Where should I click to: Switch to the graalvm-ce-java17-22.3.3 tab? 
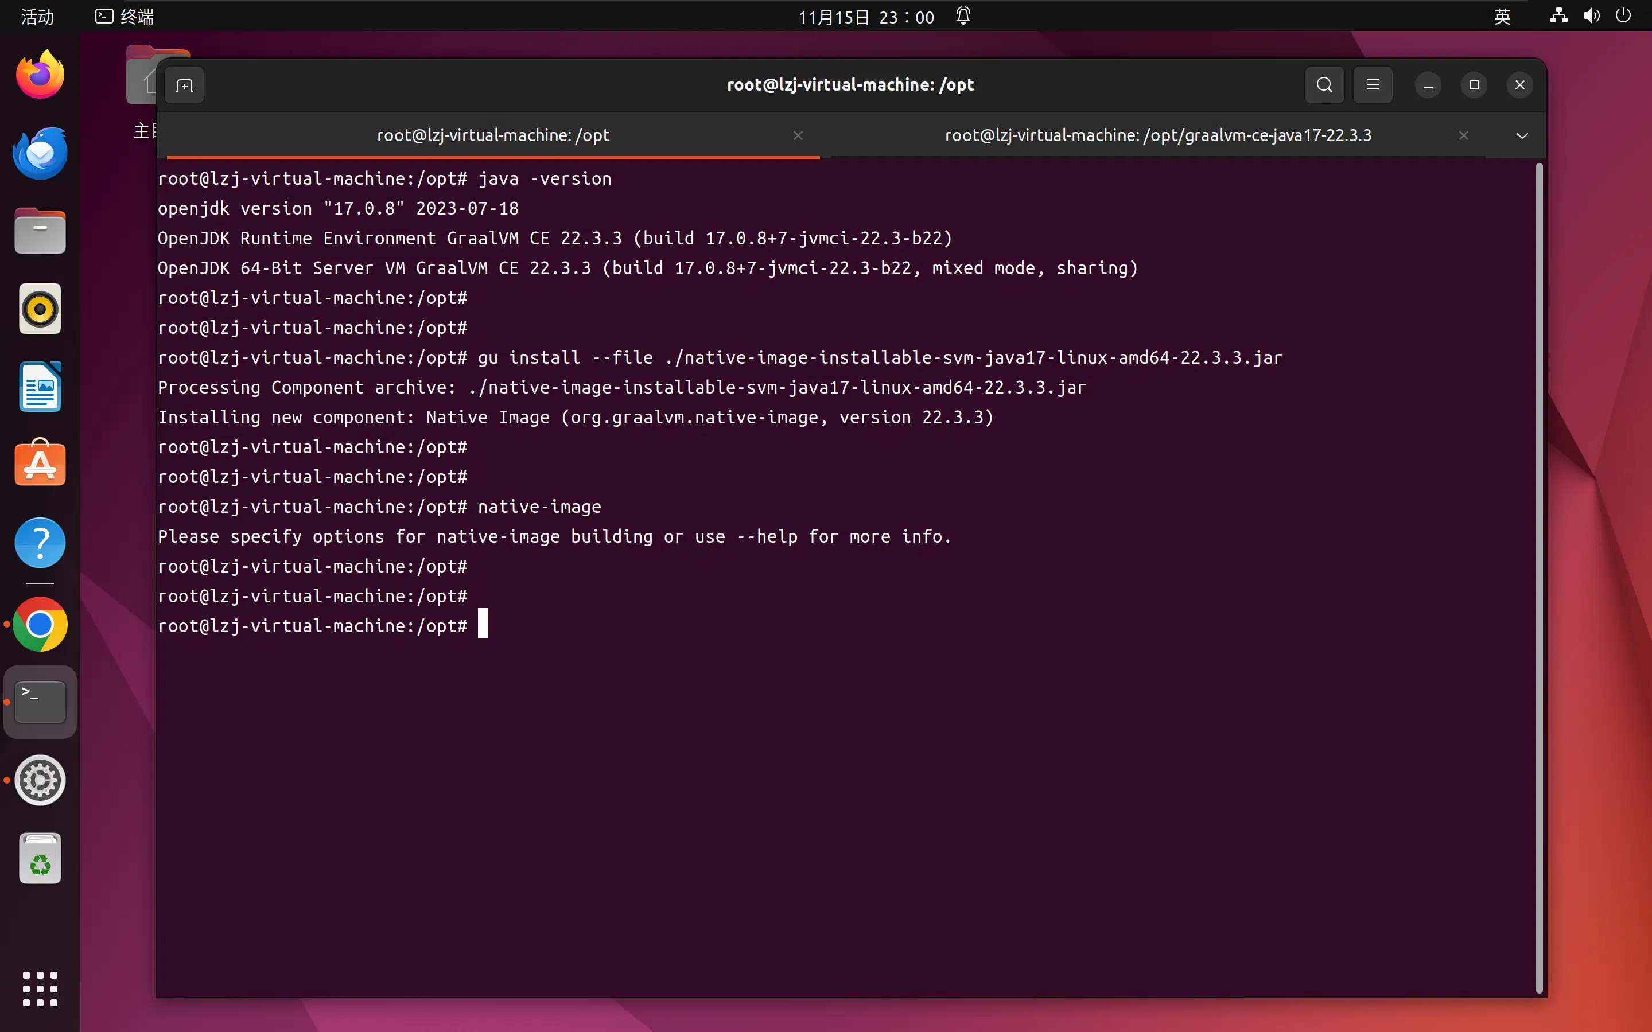coord(1158,136)
